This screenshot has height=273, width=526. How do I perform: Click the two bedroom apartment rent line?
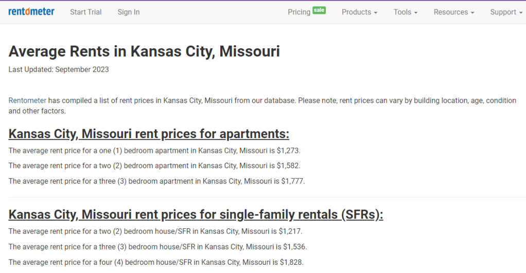(x=154, y=166)
